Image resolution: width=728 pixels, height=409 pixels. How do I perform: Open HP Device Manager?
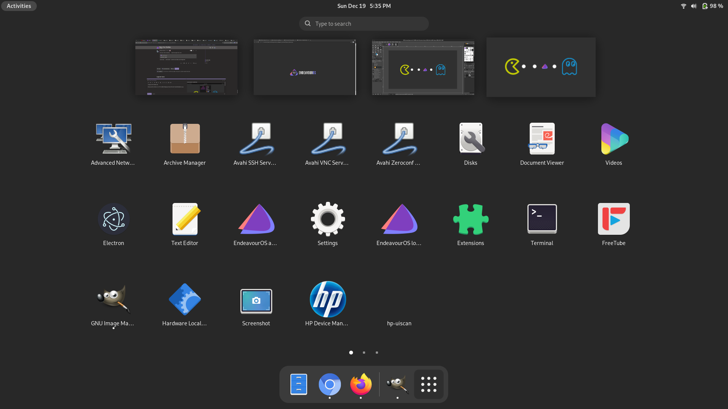pyautogui.click(x=328, y=300)
